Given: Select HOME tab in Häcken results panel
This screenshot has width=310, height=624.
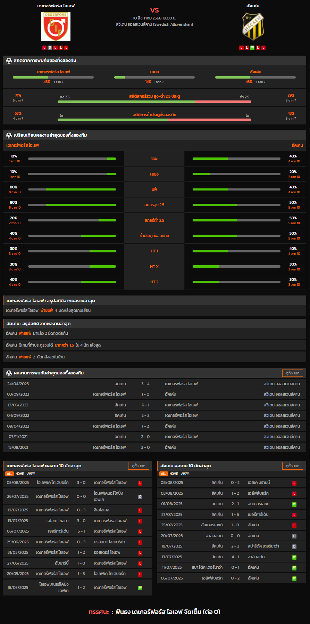Looking at the screenshot, I should point(174,474).
